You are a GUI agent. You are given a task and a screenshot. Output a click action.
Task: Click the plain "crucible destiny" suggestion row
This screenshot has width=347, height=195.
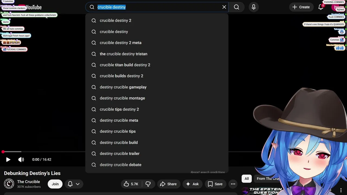(x=157, y=32)
